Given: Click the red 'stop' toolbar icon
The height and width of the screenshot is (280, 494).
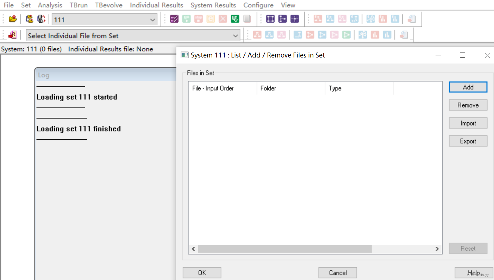Looking at the screenshot, I should (199, 19).
